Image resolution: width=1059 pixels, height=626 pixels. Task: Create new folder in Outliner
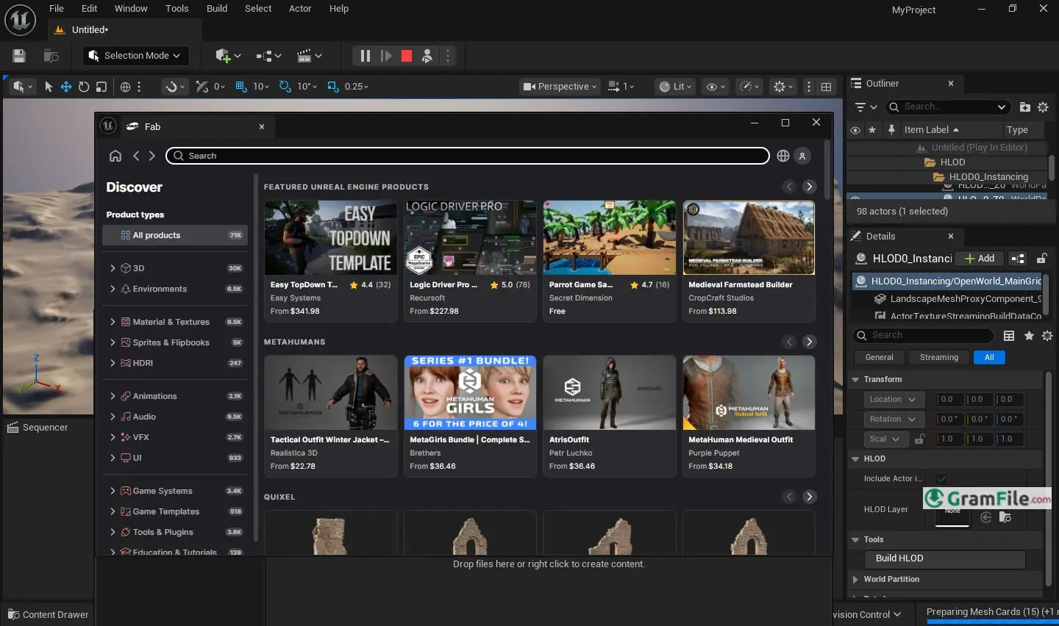tap(1024, 107)
